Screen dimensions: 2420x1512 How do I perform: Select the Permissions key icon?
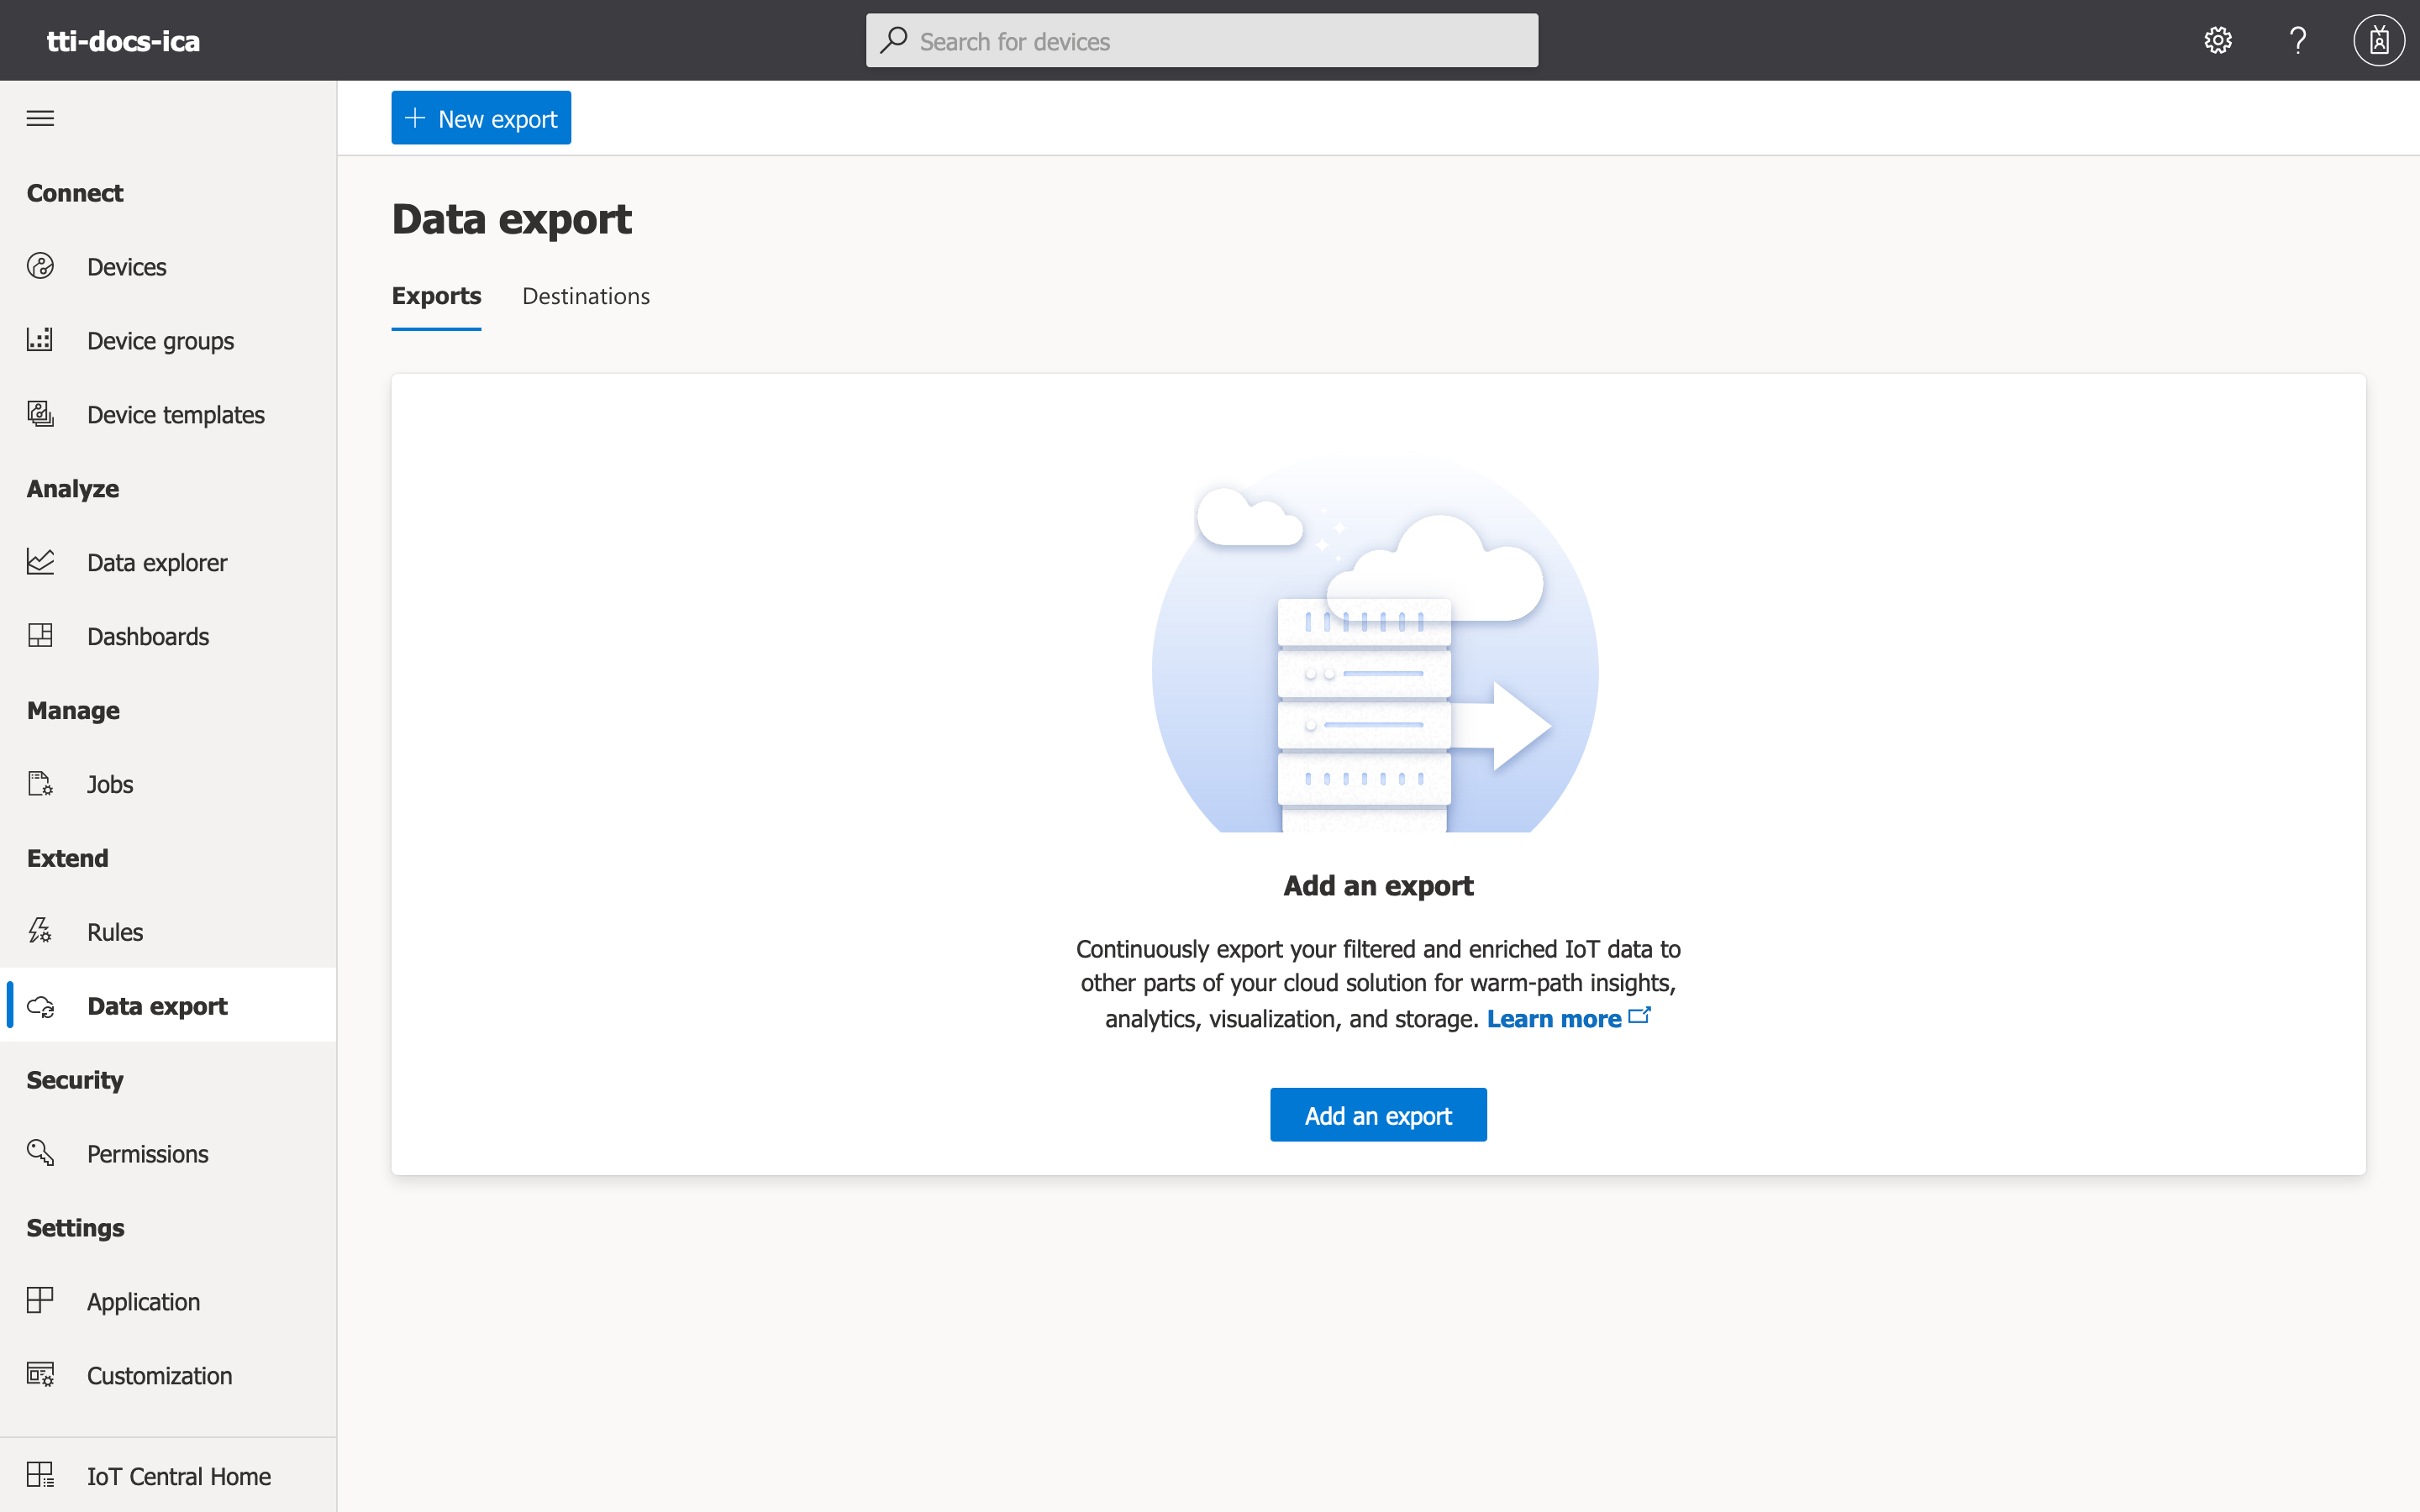[40, 1153]
